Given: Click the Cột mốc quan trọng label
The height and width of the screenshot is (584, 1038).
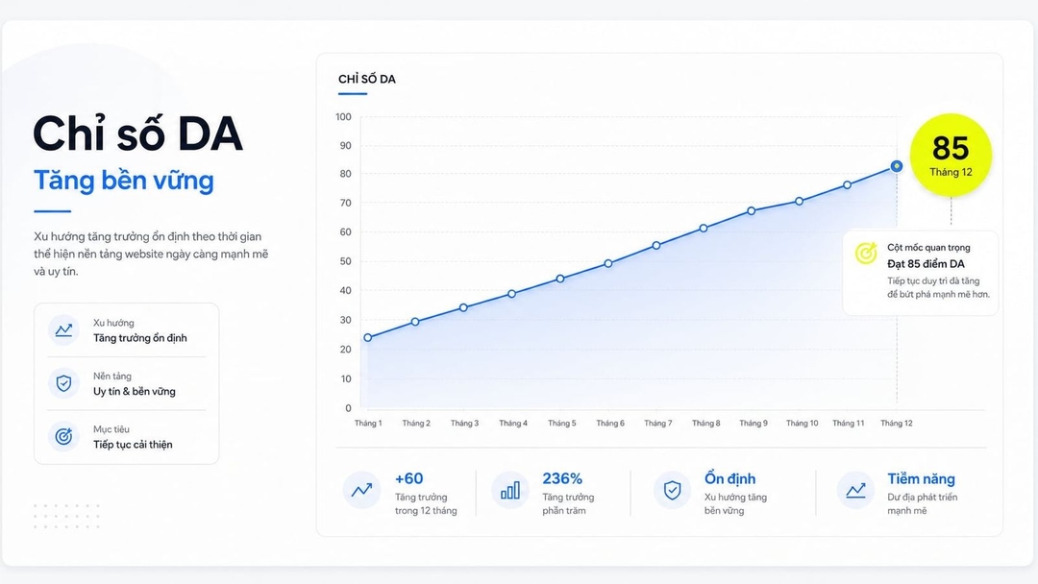Looking at the screenshot, I should tap(928, 248).
